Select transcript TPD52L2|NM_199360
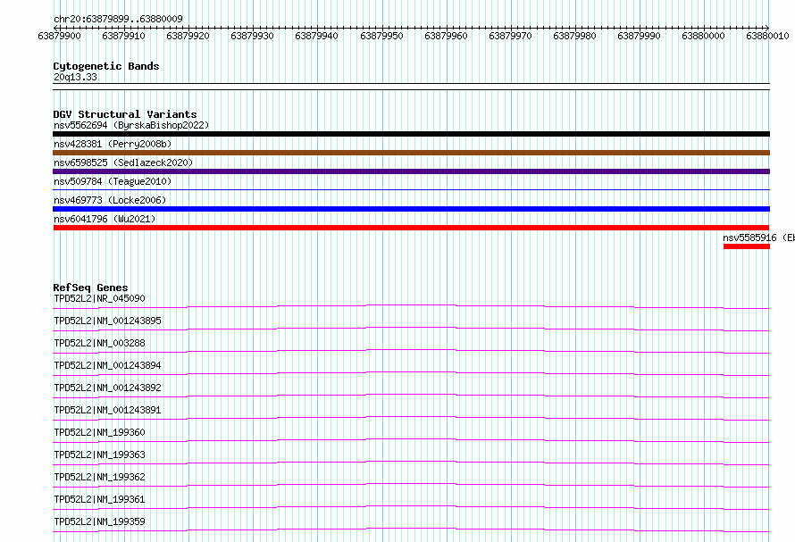This screenshot has height=542, width=795. pyautogui.click(x=99, y=432)
